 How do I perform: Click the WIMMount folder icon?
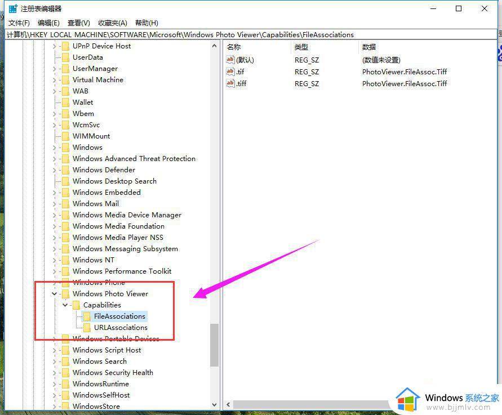65,136
